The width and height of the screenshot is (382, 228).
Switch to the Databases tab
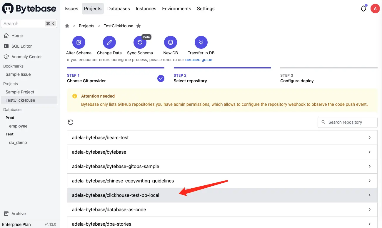coord(119,9)
